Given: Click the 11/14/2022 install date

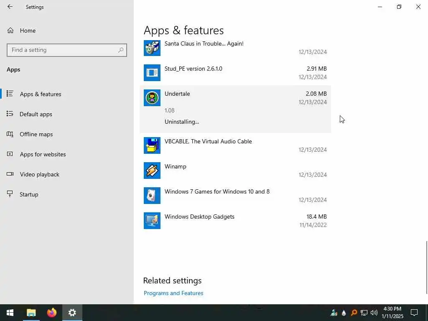Looking at the screenshot, I should point(313,225).
